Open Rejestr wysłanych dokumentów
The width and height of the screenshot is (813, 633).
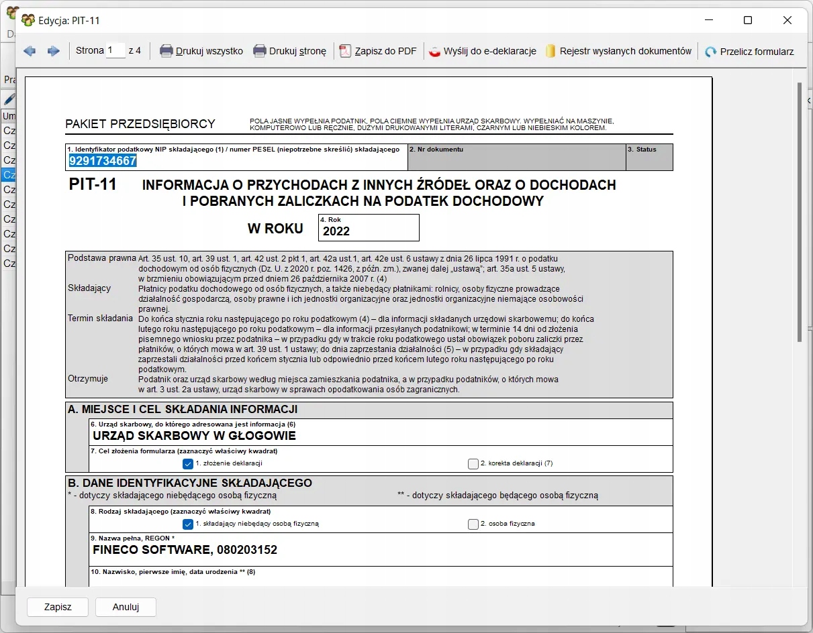pos(618,51)
